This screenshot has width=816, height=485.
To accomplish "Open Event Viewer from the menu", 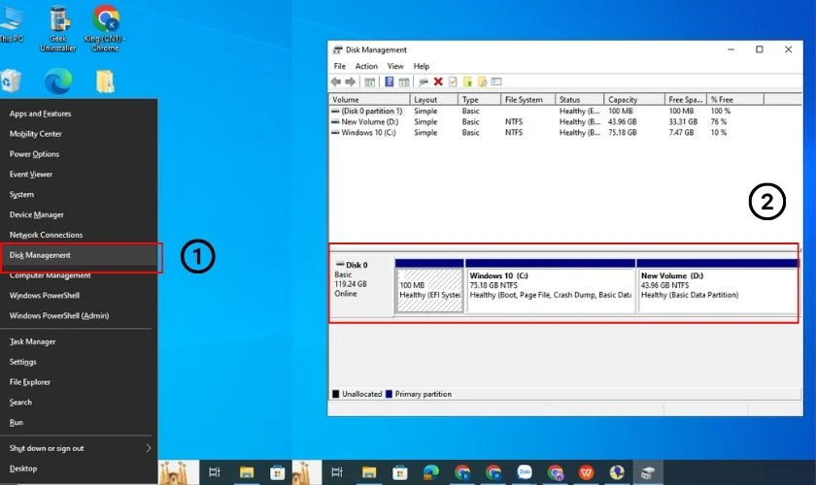I will coord(79,175).
